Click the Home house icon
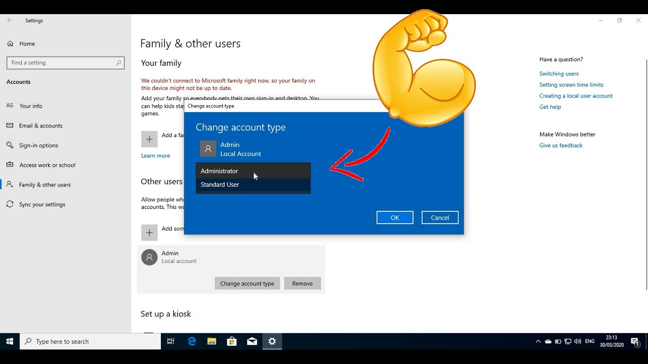This screenshot has width=648, height=364. tap(10, 43)
